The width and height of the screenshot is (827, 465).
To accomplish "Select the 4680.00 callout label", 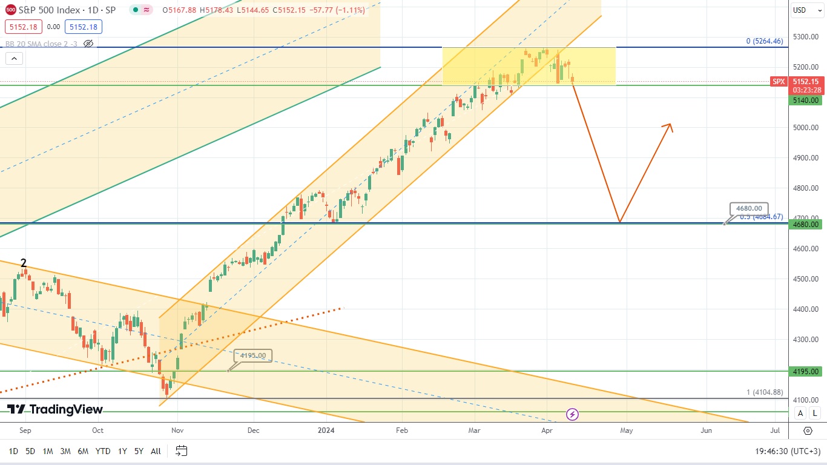I will point(750,208).
